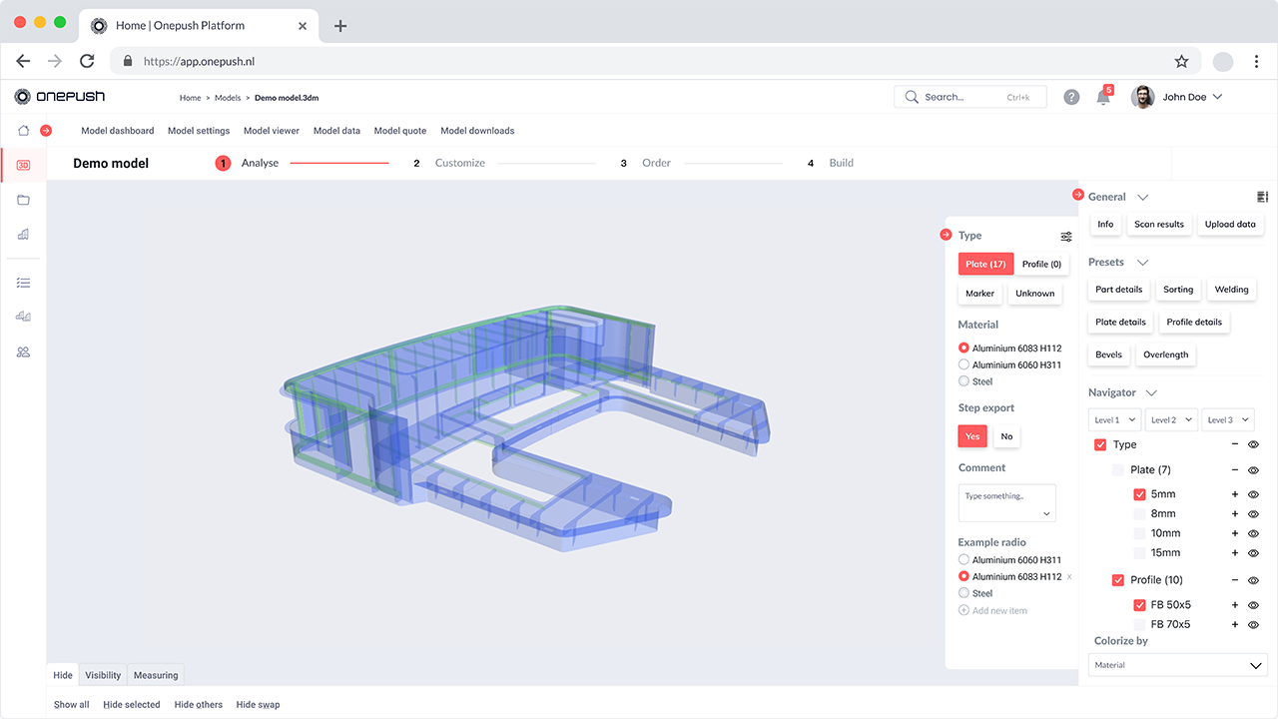The height and width of the screenshot is (719, 1278).
Task: Open the help question mark icon
Action: click(1071, 97)
